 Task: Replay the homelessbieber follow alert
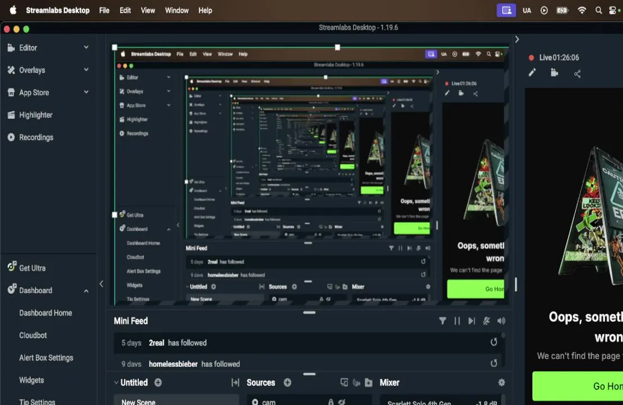(x=494, y=363)
